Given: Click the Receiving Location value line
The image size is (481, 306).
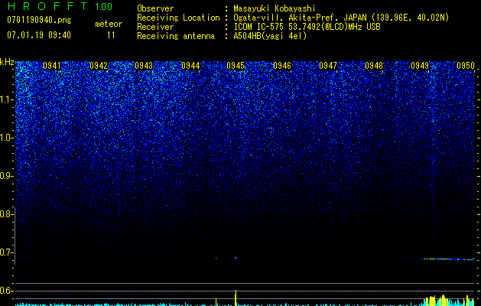Looking at the screenshot, I should (x=341, y=18).
